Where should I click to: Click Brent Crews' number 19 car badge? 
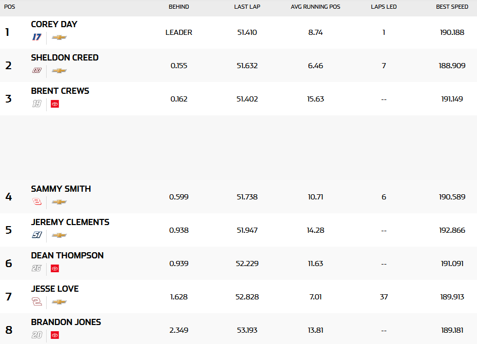point(36,104)
